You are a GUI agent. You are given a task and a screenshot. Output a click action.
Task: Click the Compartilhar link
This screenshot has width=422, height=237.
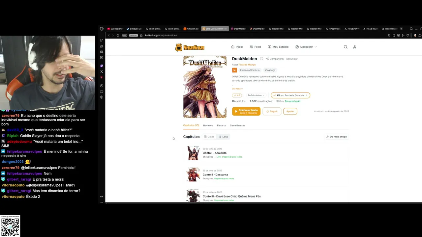coord(275,59)
